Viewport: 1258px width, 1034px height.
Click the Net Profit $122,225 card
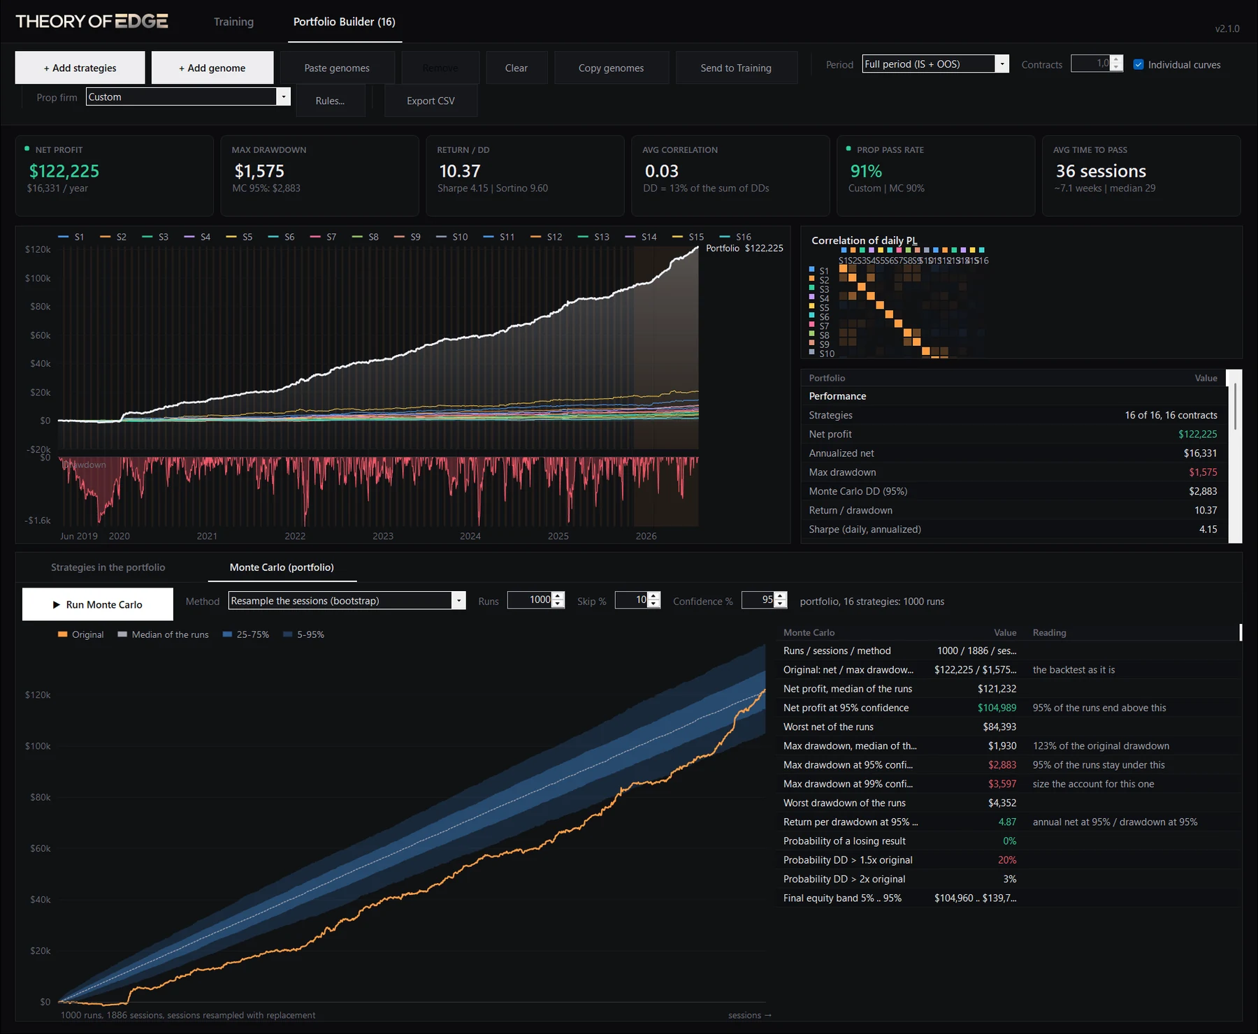point(115,175)
